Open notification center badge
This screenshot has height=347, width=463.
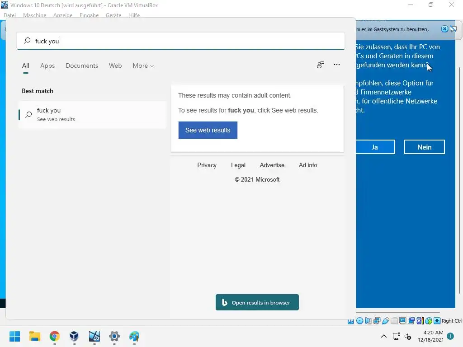coord(450,336)
